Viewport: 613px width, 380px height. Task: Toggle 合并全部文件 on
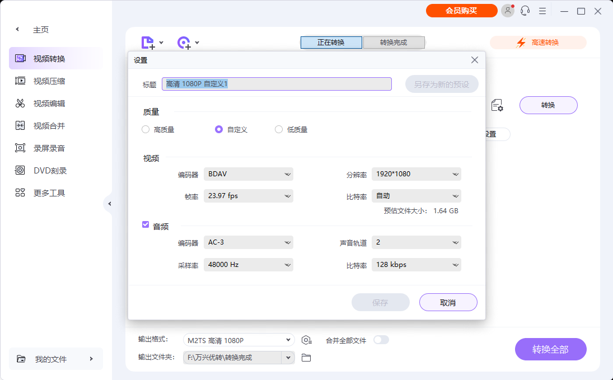(381, 340)
